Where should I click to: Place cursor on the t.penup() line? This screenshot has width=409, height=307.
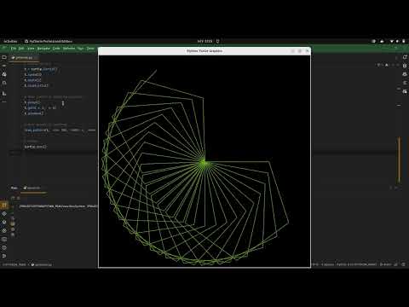click(32, 102)
